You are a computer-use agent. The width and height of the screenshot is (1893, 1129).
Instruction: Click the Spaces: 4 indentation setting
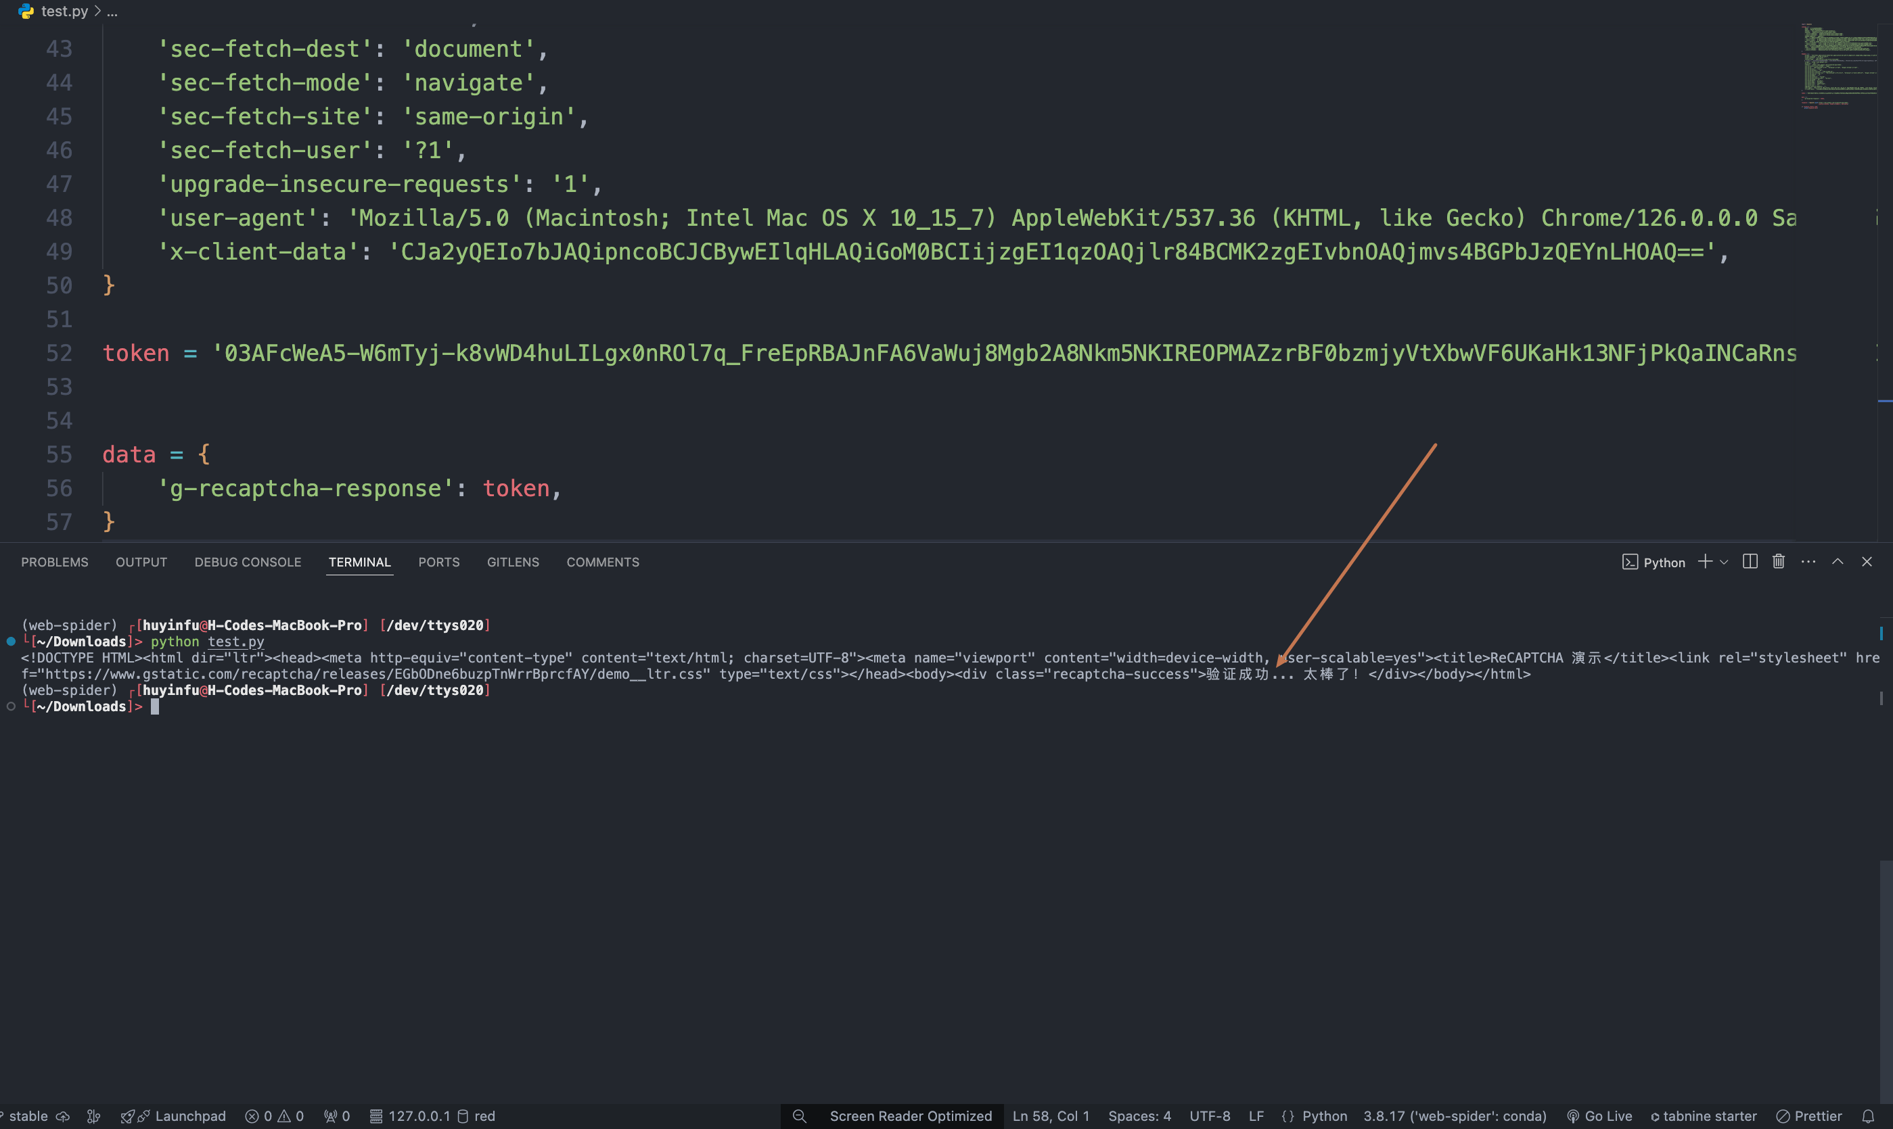tap(1139, 1116)
